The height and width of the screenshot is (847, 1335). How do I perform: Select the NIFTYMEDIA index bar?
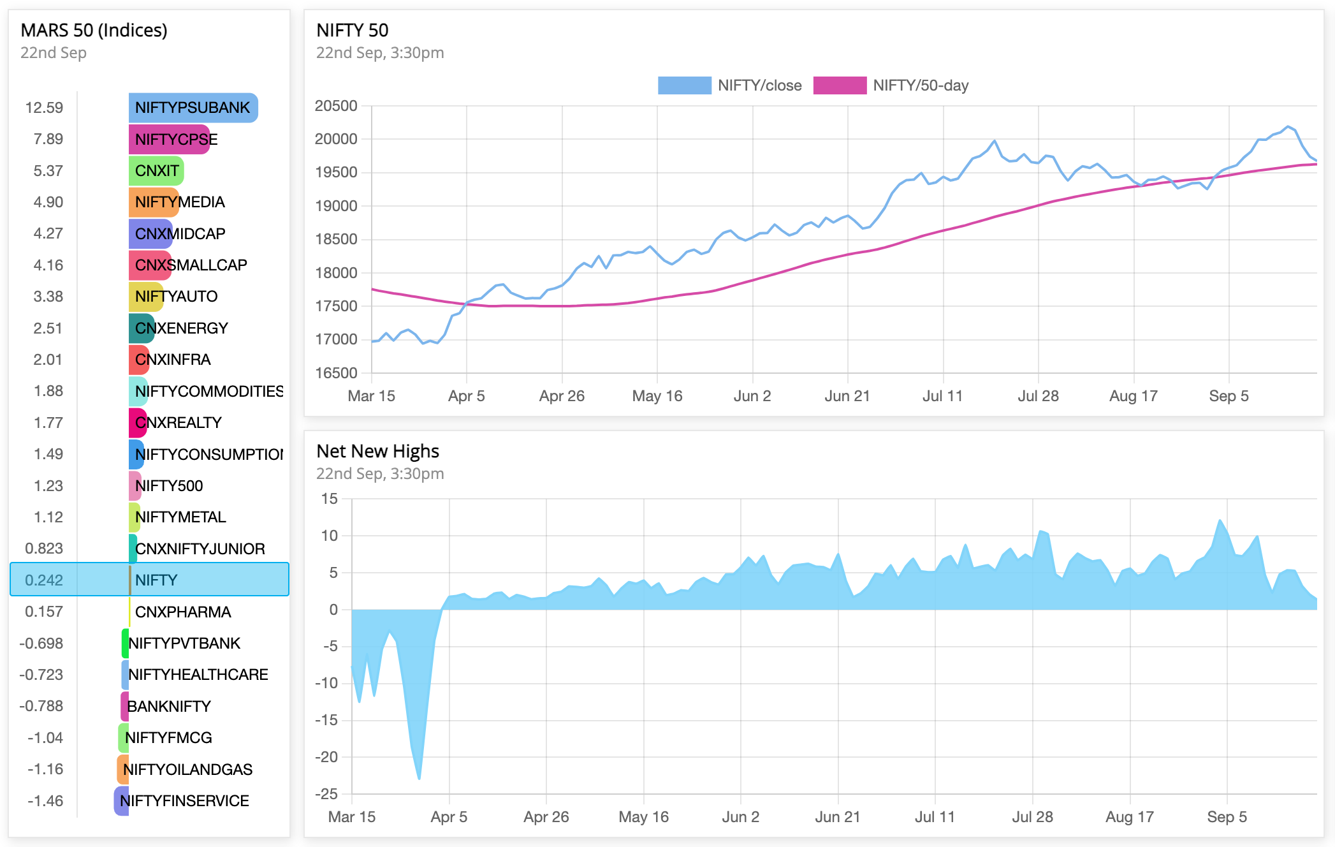154,202
